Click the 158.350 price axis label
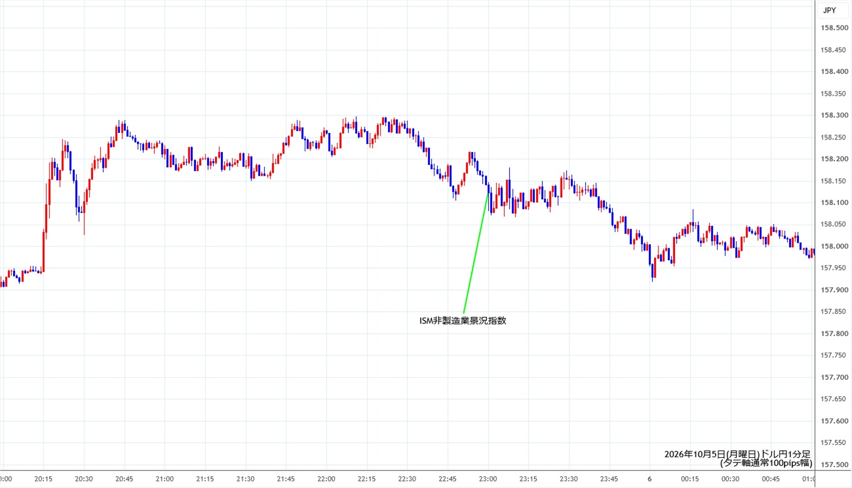Viewport: 852px width, 488px height. click(835, 94)
